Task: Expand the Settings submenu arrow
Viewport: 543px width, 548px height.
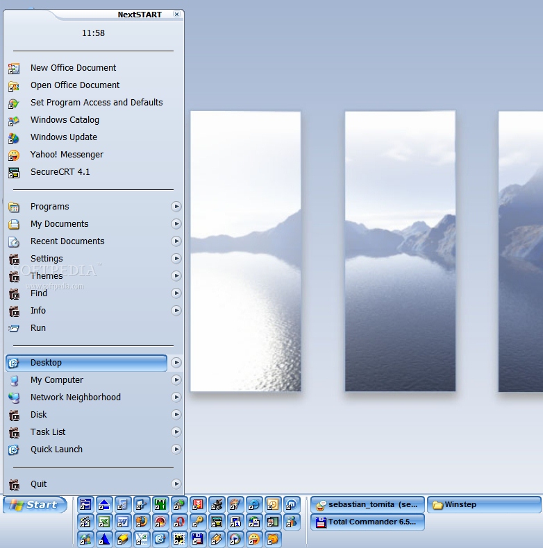Action: 176,258
